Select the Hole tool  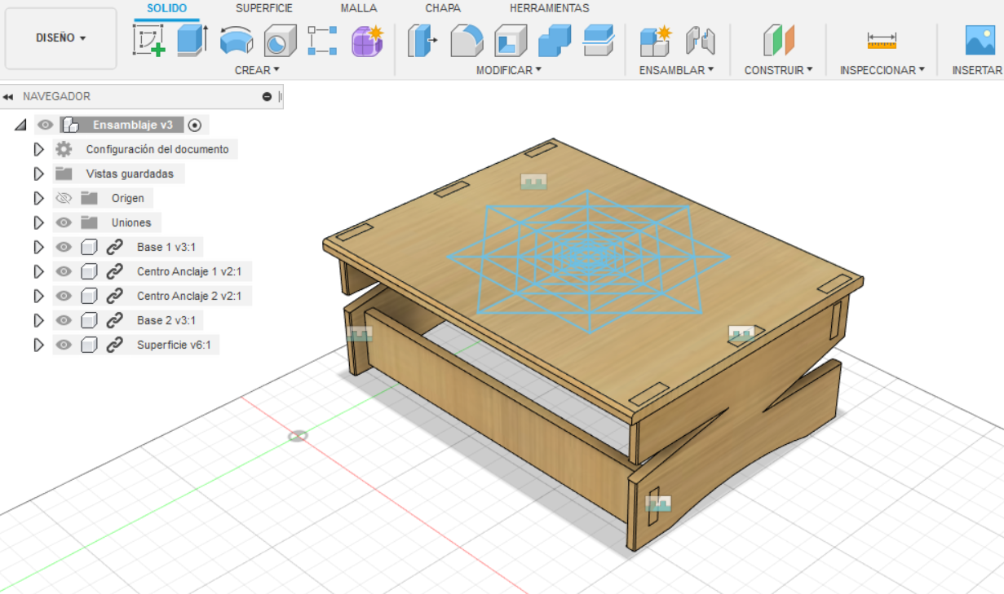(x=281, y=40)
